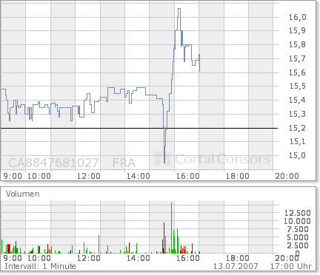Click the 16:00 label under the volume chart

[188, 258]
